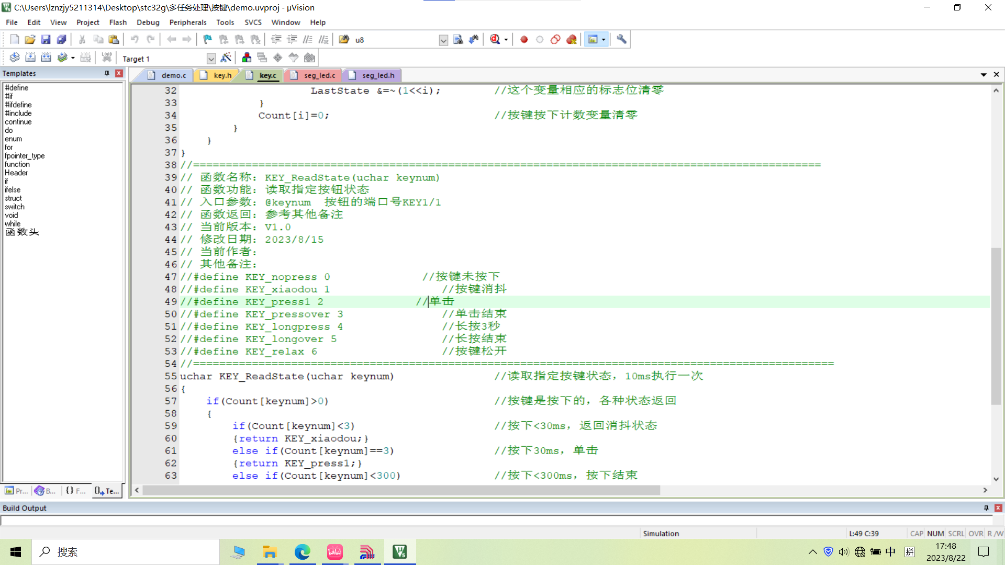
Task: Expand the Batch Build dropdown arrow
Action: click(x=73, y=58)
